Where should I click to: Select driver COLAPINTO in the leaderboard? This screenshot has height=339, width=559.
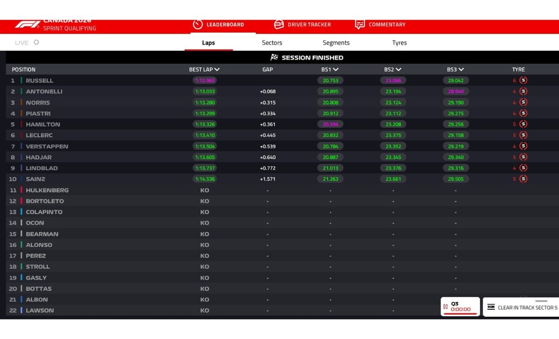pos(44,212)
